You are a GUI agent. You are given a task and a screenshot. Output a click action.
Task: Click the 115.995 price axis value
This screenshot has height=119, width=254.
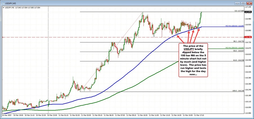pos(248,113)
